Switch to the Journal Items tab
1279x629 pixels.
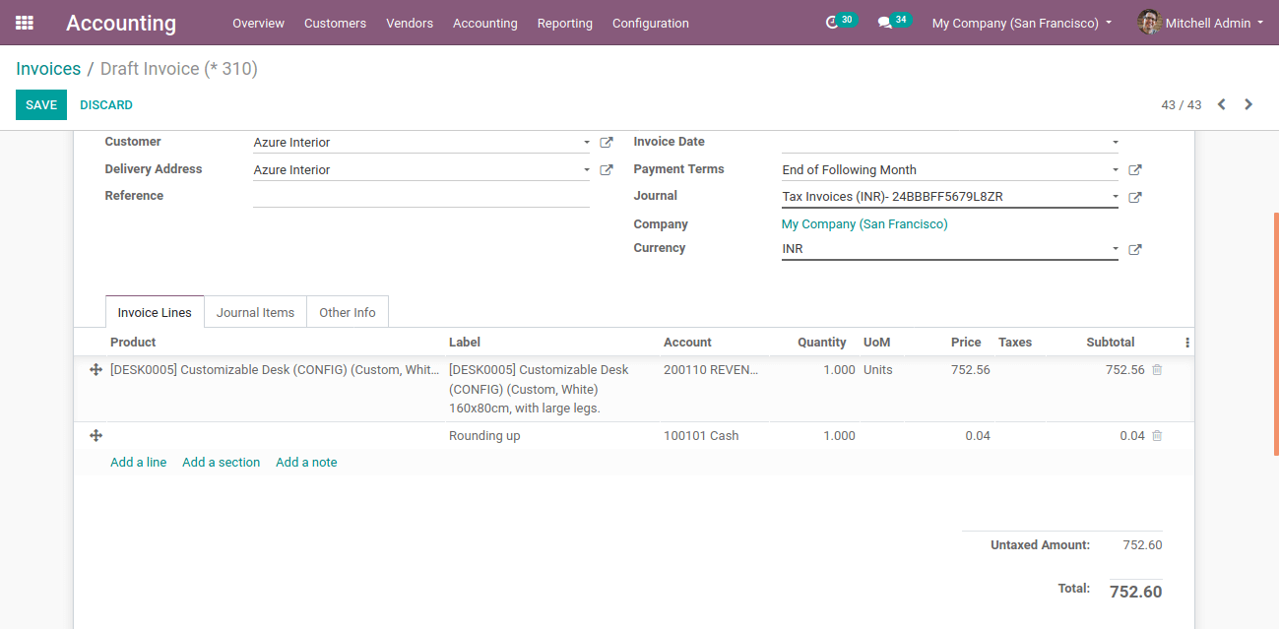(x=255, y=312)
